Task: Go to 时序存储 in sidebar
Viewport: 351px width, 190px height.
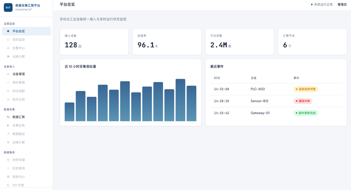Action: [26, 160]
